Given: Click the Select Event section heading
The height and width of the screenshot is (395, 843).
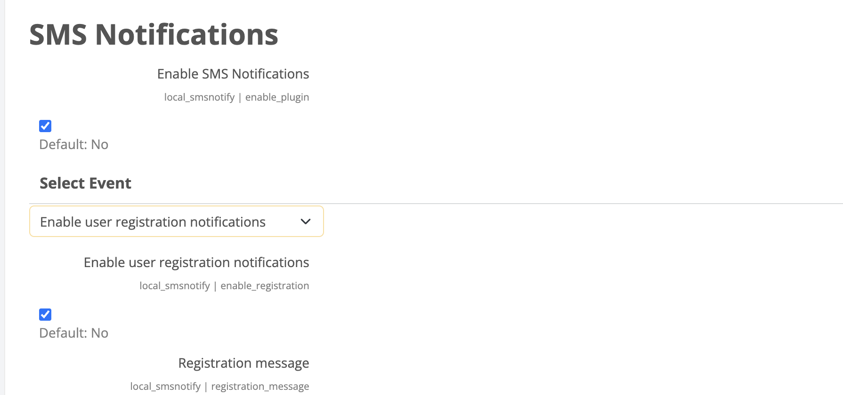Looking at the screenshot, I should coord(85,183).
